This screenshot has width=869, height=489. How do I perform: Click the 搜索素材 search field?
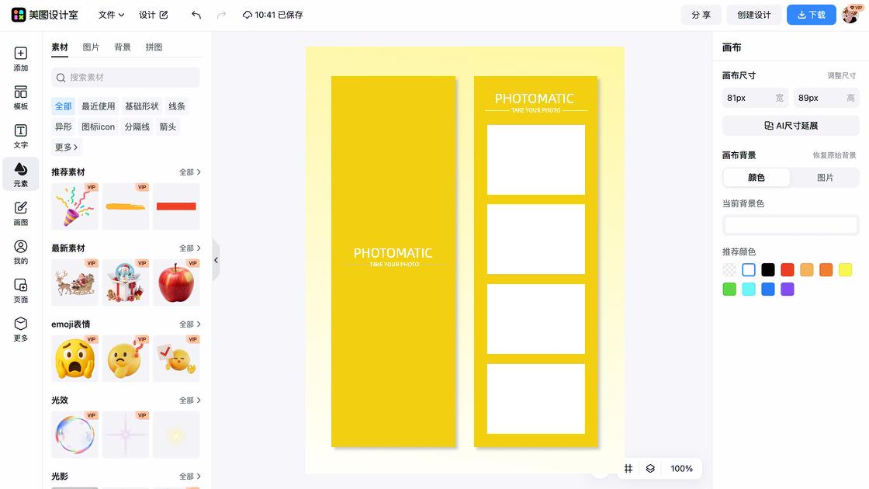pos(126,78)
